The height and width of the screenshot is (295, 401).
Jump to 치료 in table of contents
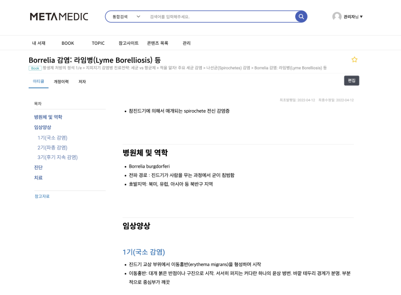tap(38, 177)
